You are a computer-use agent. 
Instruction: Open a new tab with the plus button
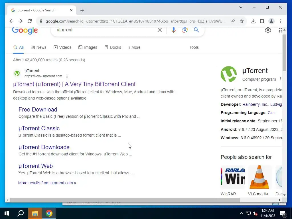(82, 10)
